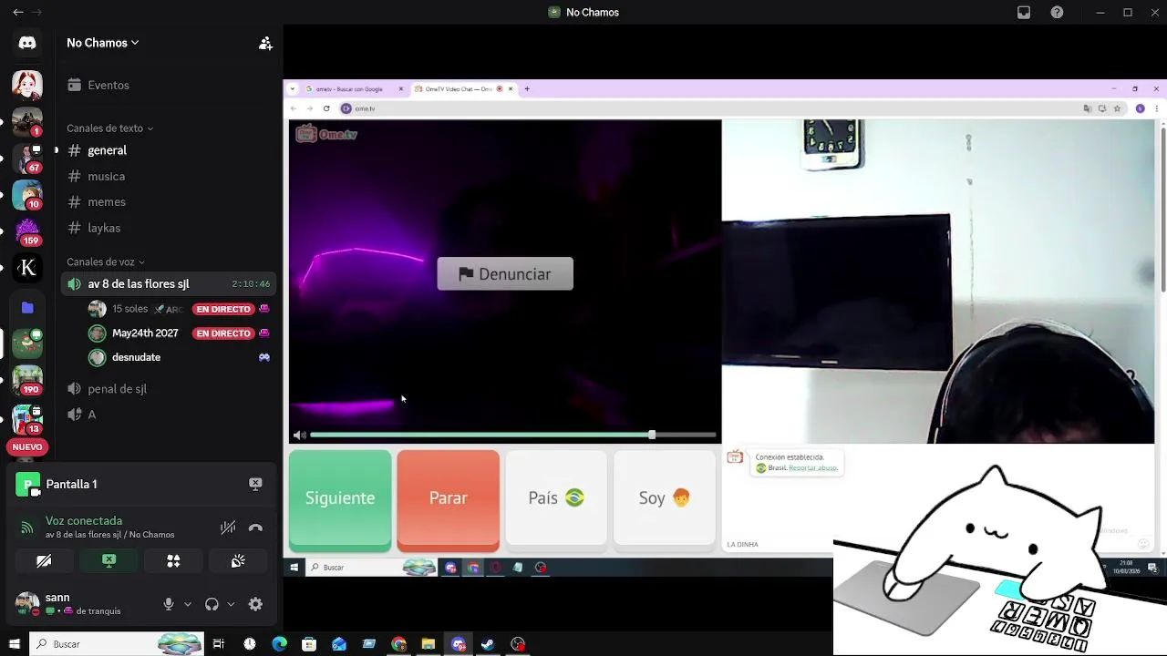
Task: Click Reportar abuso link
Action: pyautogui.click(x=812, y=468)
